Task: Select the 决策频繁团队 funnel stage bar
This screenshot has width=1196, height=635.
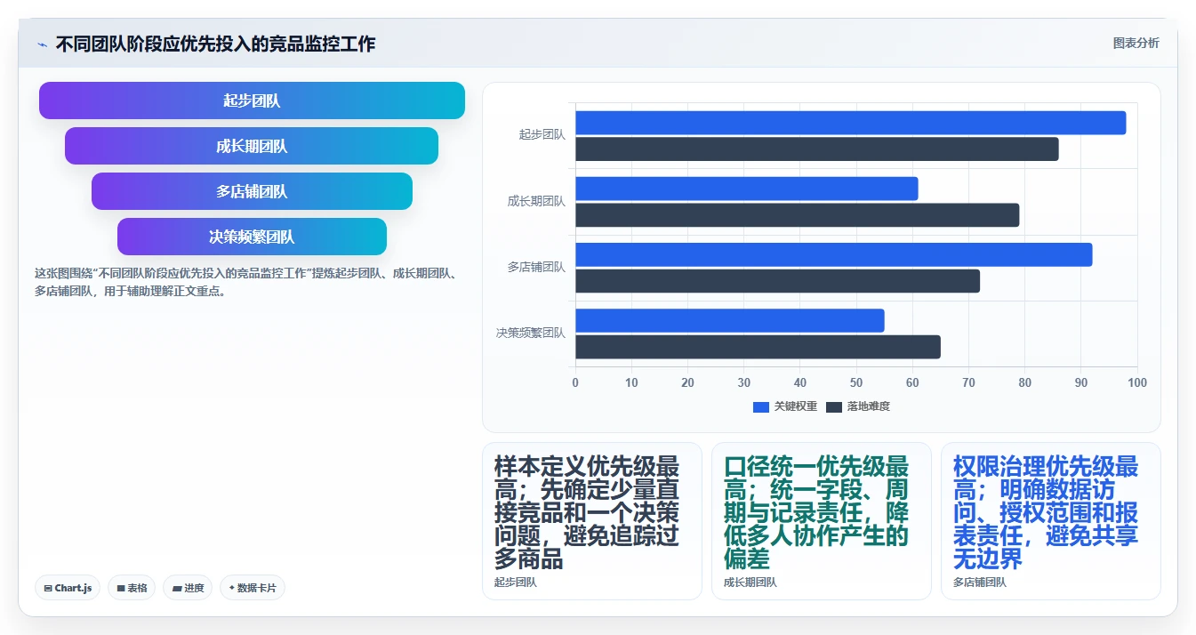Action: (252, 237)
